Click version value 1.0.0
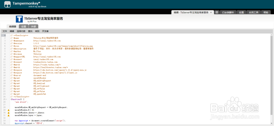Viewport: 274px width, 126px height. point(36,43)
